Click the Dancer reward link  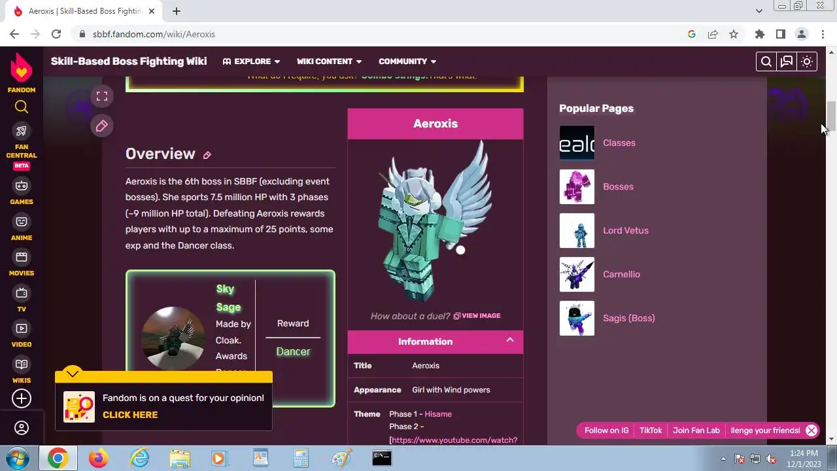293,352
